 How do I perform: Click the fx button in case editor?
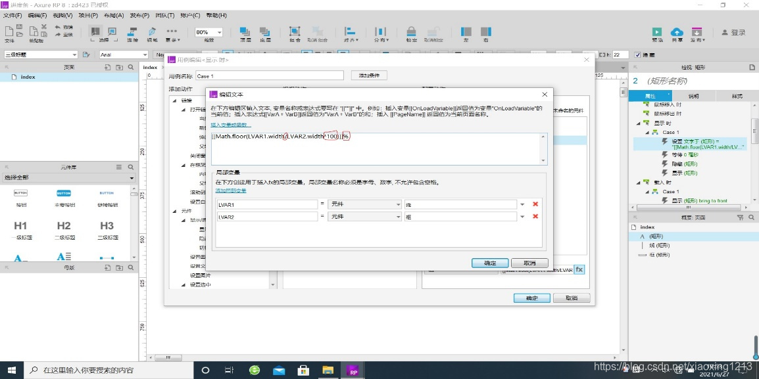click(579, 270)
